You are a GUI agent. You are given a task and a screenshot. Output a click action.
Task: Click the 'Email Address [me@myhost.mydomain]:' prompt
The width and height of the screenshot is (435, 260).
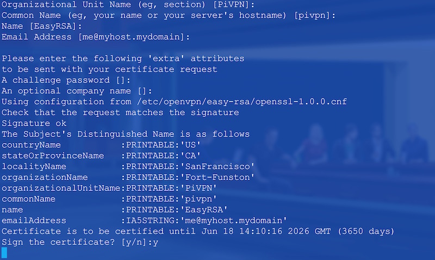(96, 36)
